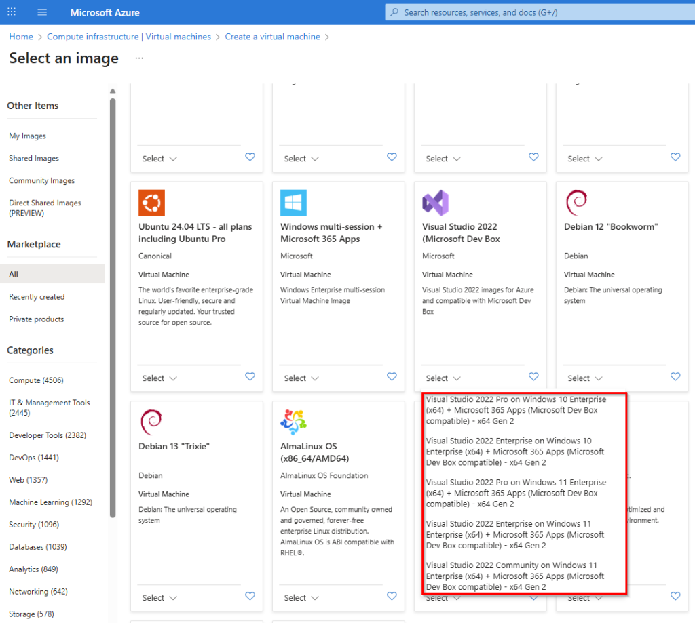Image resolution: width=695 pixels, height=623 pixels.
Task: Open the ellipsis menu beside Select an image
Action: click(x=139, y=58)
